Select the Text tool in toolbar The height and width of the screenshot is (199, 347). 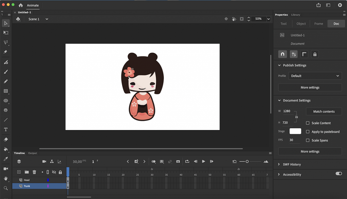(6, 129)
